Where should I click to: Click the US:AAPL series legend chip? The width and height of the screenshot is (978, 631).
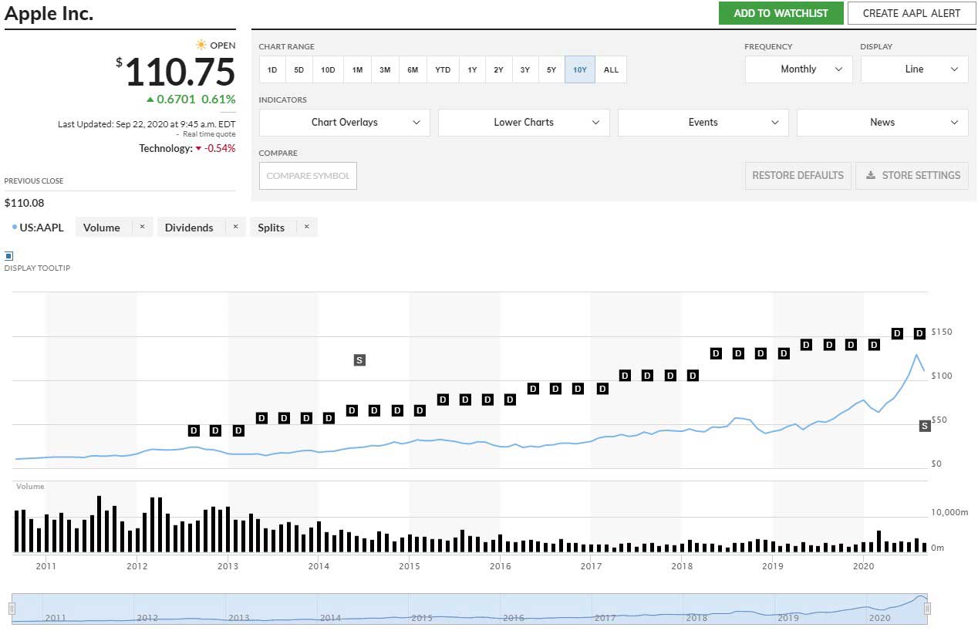(x=38, y=228)
